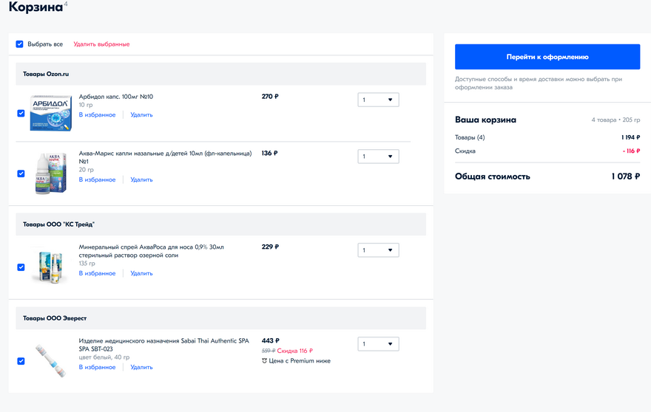Delete Арбидол with its 'Удалить' link
The height and width of the screenshot is (412, 651).
click(141, 114)
